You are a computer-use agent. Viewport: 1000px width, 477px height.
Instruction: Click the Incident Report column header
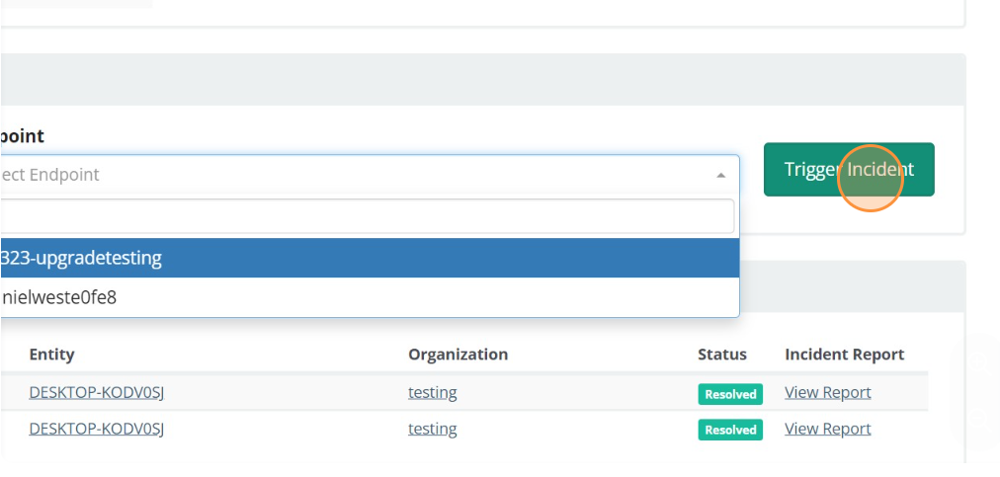click(844, 354)
